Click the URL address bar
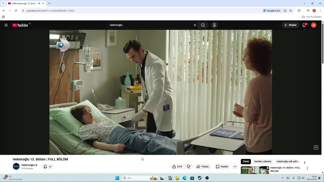This screenshot has height=182, width=324. coord(142,11)
